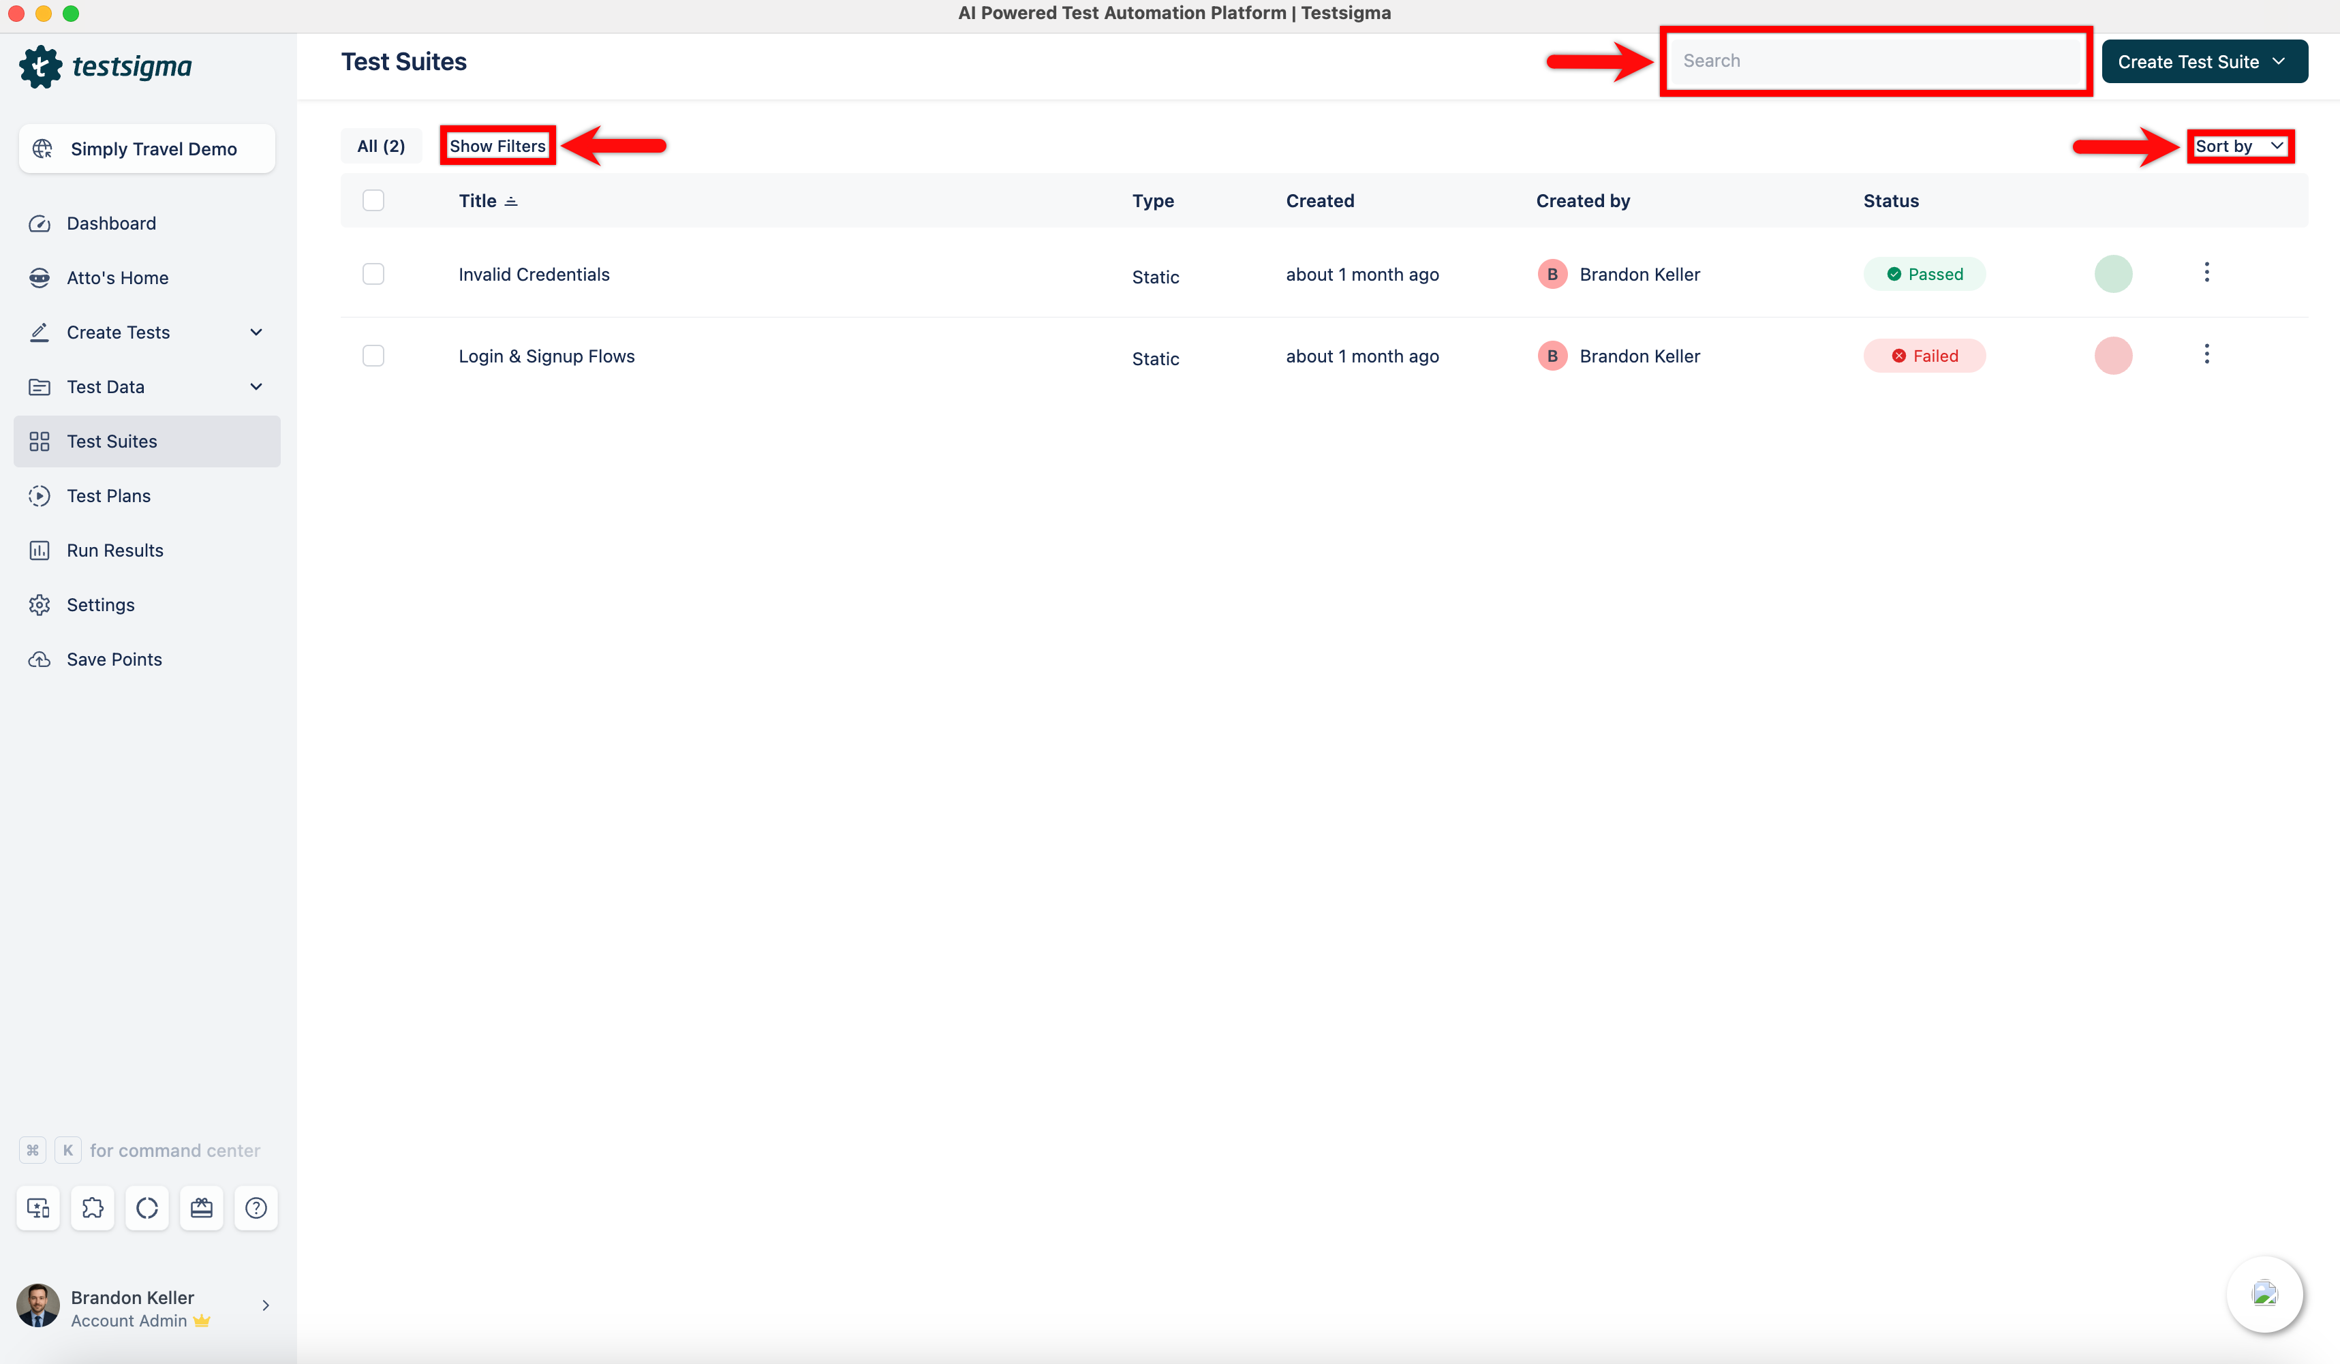Switch to the All (2) tab

point(381,146)
